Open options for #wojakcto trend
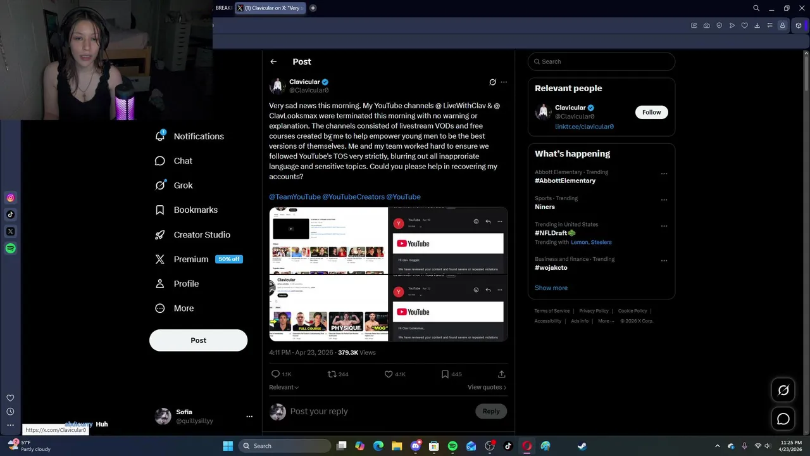Screen dimensions: 810x456 click(664, 260)
